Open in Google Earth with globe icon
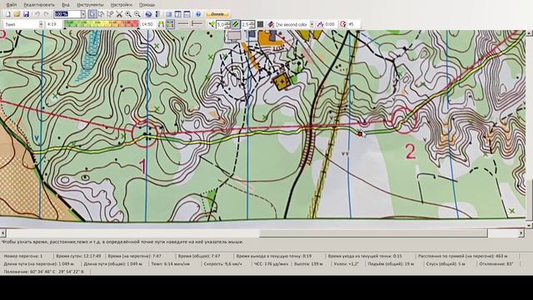The height and width of the screenshot is (300, 533). [x=148, y=14]
